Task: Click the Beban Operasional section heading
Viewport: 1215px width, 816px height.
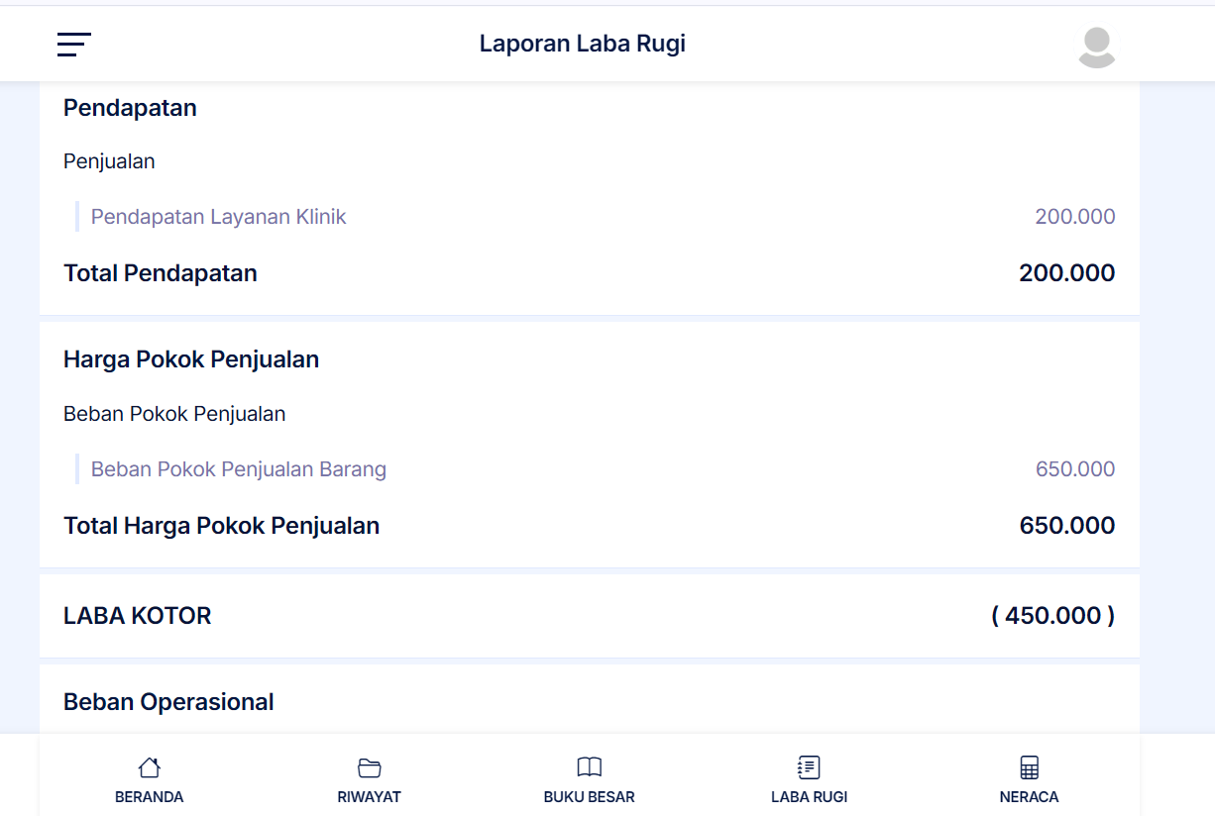Action: (168, 702)
